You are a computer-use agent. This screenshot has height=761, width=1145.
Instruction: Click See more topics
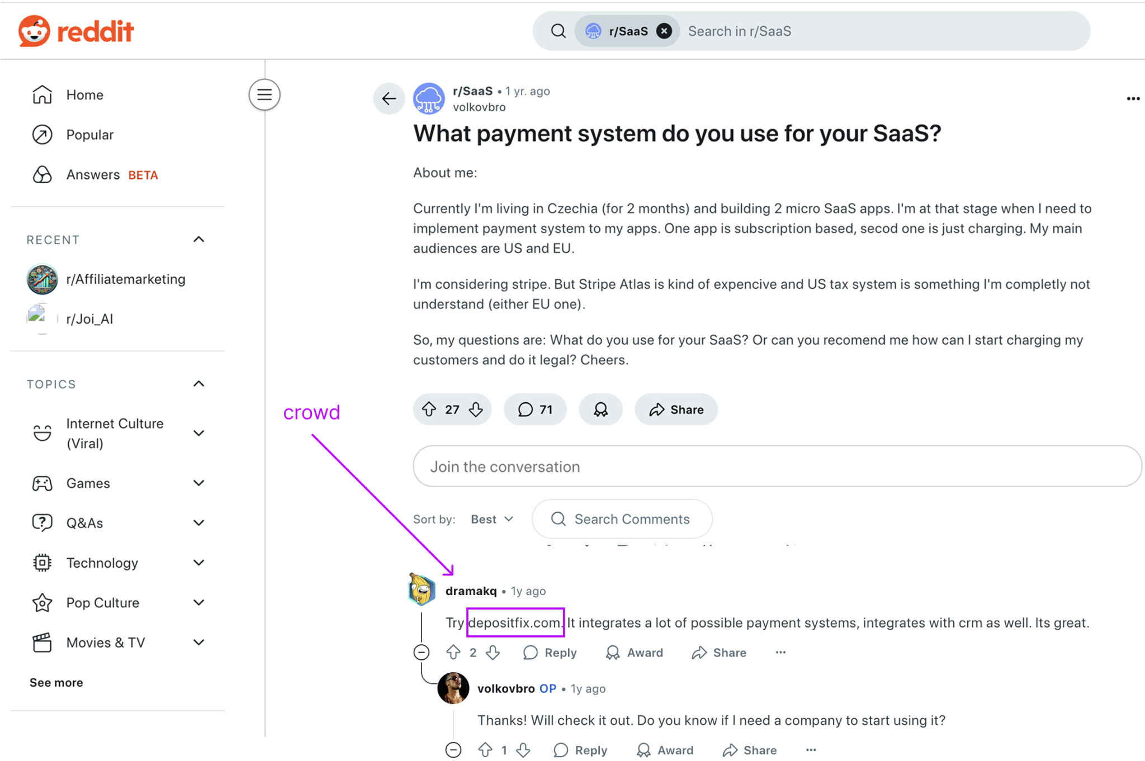tap(56, 683)
